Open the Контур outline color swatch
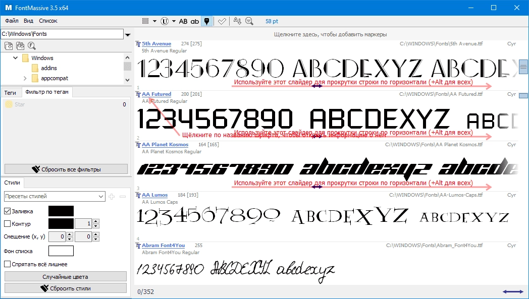The height and width of the screenshot is (299, 529). point(61,223)
